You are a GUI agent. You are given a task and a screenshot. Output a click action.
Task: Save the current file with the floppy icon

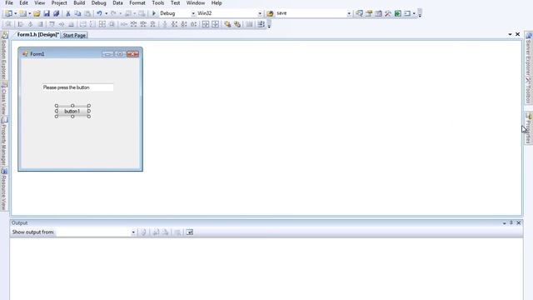47,13
